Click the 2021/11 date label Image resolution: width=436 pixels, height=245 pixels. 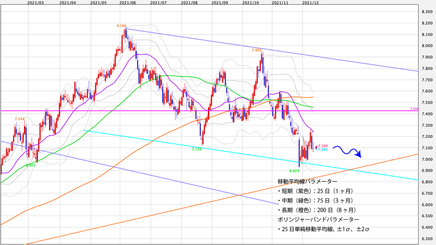coord(280,2)
